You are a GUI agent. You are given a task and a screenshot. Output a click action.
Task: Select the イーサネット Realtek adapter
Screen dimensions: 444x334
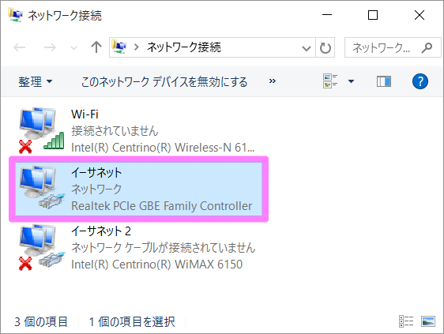[x=139, y=189]
